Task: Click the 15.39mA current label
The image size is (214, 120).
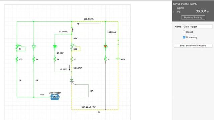Action: coord(111,32)
